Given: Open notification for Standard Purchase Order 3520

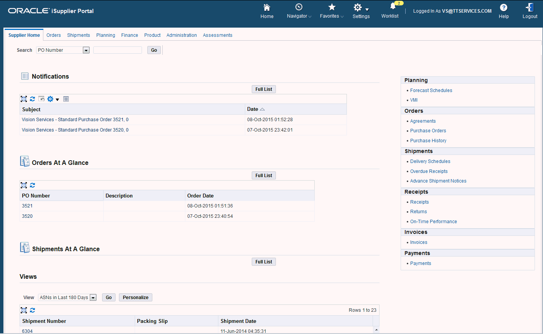Looking at the screenshot, I should 75,130.
